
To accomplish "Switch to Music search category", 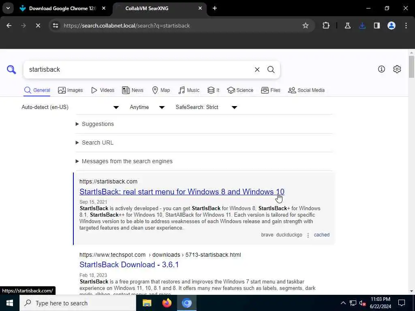I will pos(189,90).
